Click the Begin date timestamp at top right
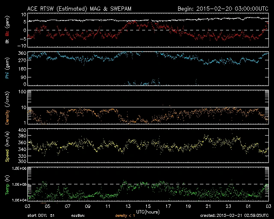Image resolution: width=274 pixels, height=219 pixels. coord(223,8)
